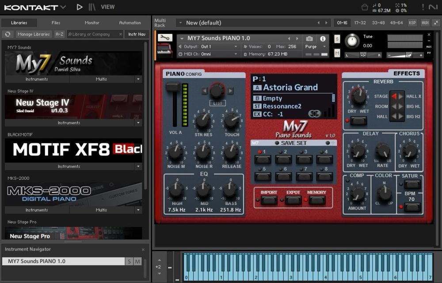
Task: Close the Instrument Navigator panel
Action: [x=143, y=249]
